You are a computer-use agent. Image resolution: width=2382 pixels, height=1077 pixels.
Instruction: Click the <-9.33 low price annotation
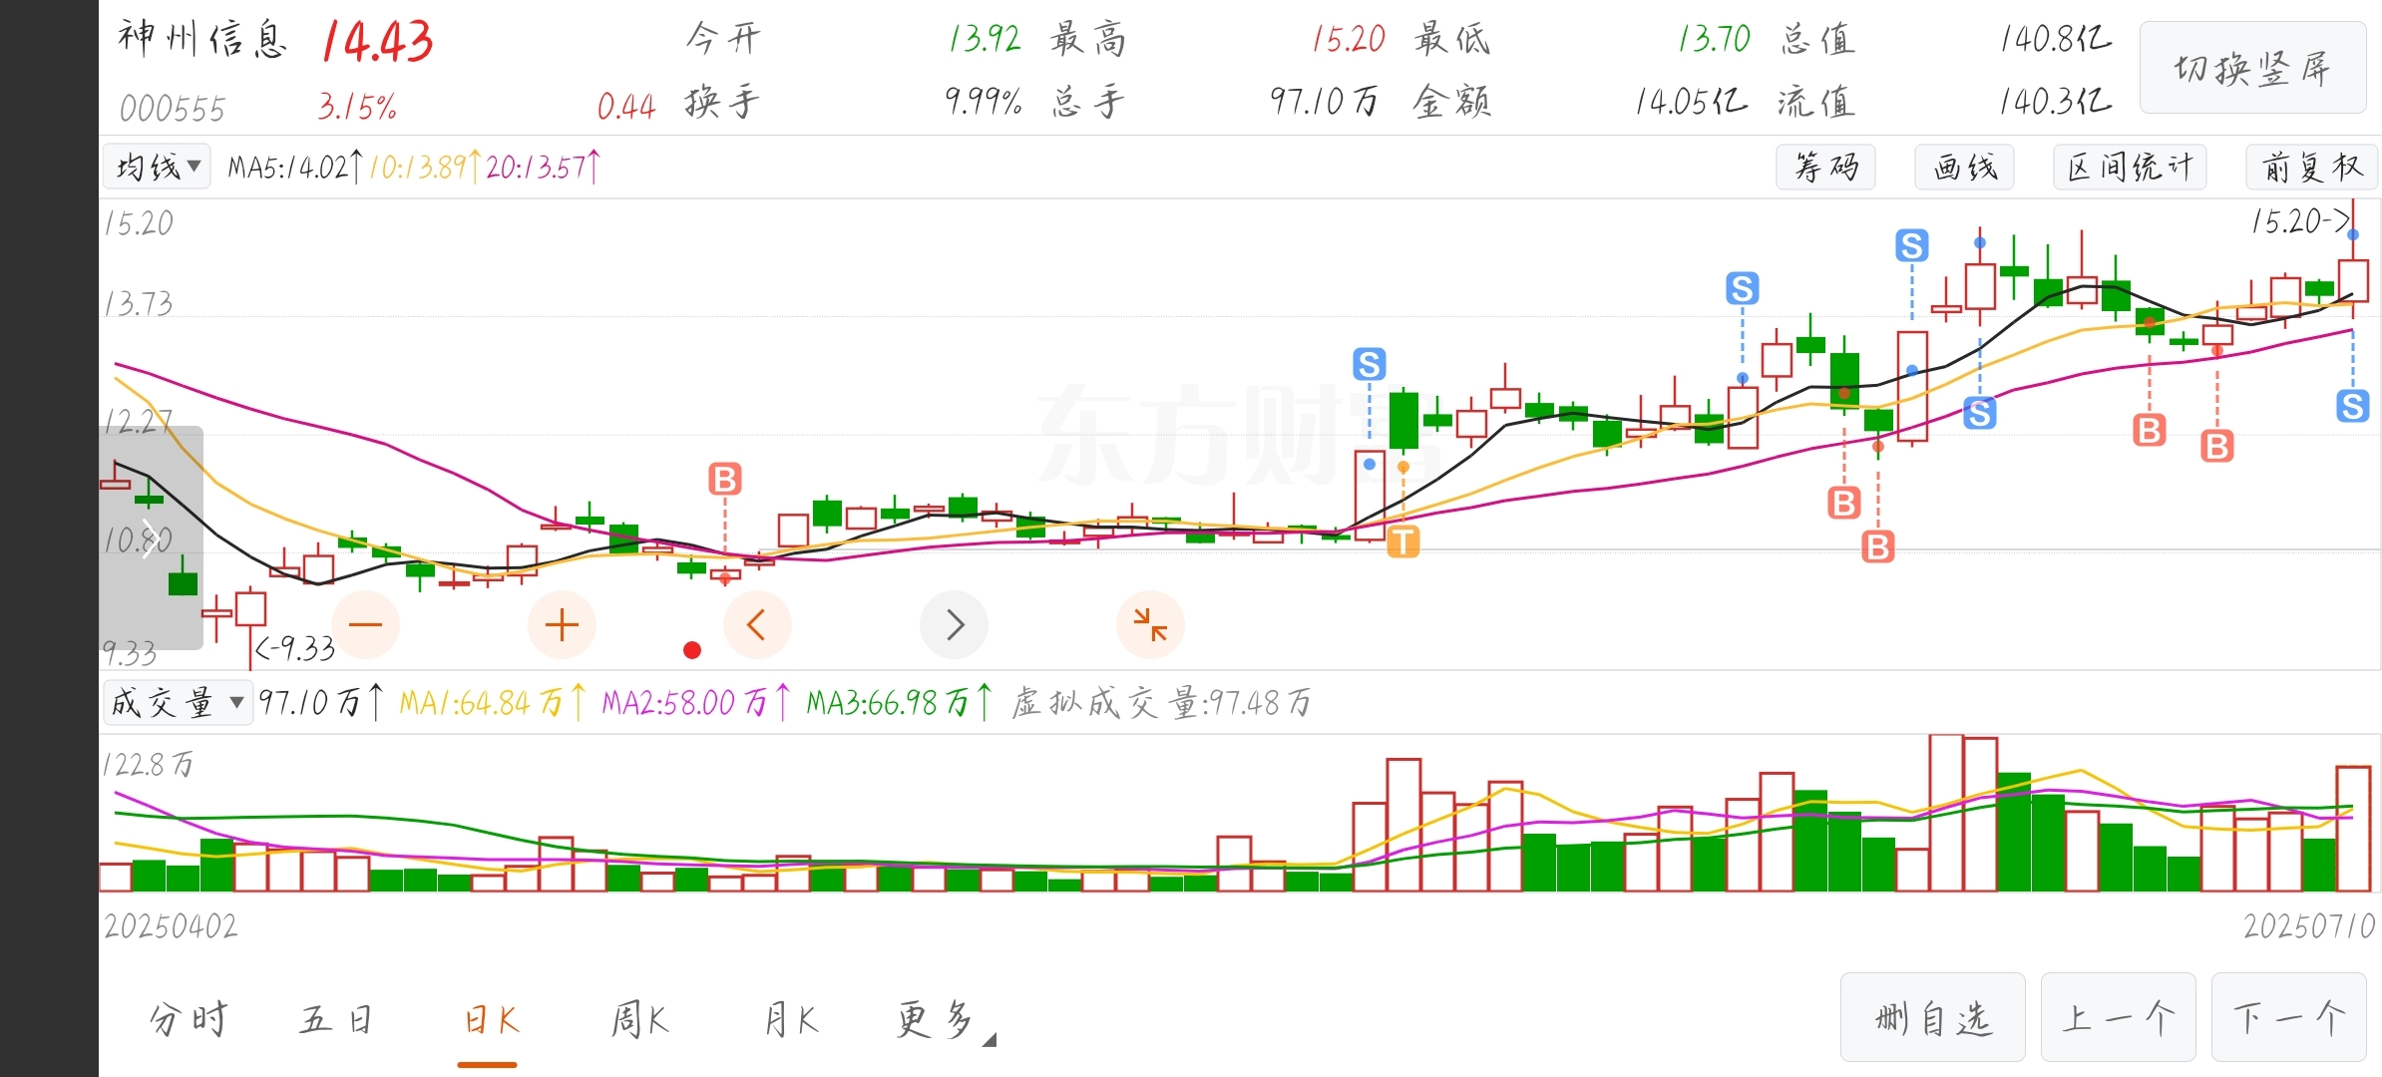click(x=295, y=649)
